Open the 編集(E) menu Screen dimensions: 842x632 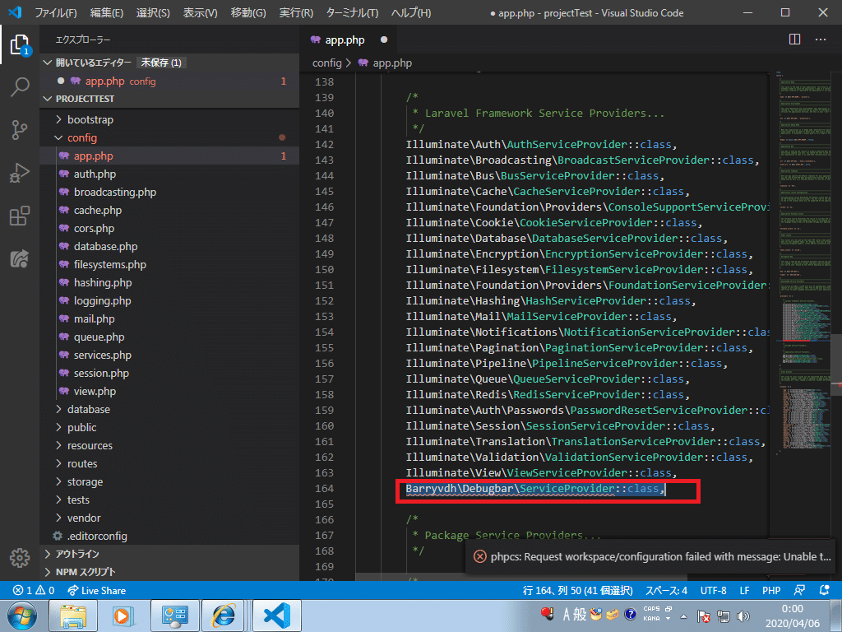pos(107,12)
